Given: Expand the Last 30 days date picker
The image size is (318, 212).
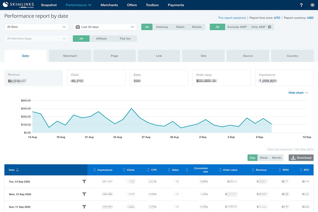Looking at the screenshot, I should [x=105, y=27].
